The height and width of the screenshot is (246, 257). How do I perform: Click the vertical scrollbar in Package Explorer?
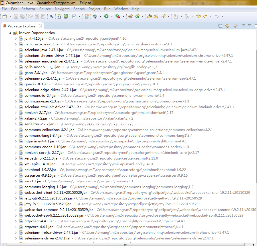click(x=256, y=116)
